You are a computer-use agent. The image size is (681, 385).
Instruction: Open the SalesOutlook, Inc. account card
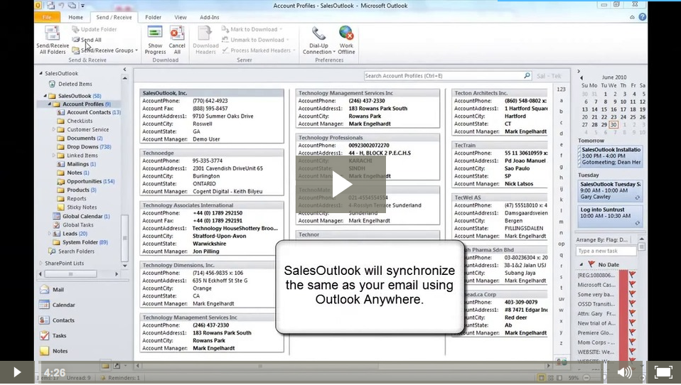pyautogui.click(x=212, y=116)
